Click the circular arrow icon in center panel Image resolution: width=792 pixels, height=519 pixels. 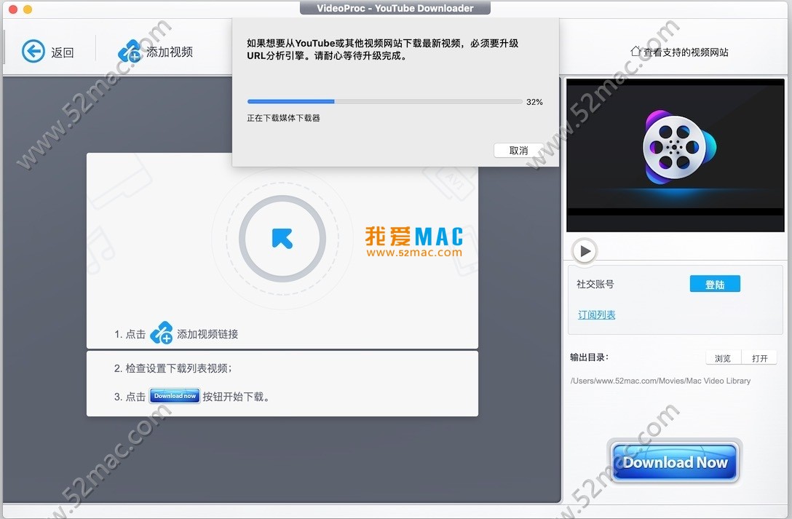(x=282, y=239)
